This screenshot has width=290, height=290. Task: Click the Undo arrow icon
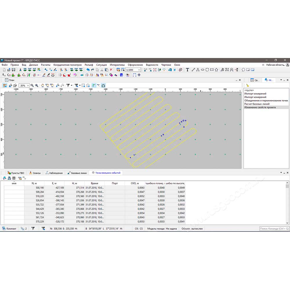tap(88, 70)
